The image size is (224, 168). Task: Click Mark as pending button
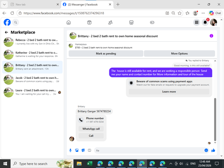(106, 53)
